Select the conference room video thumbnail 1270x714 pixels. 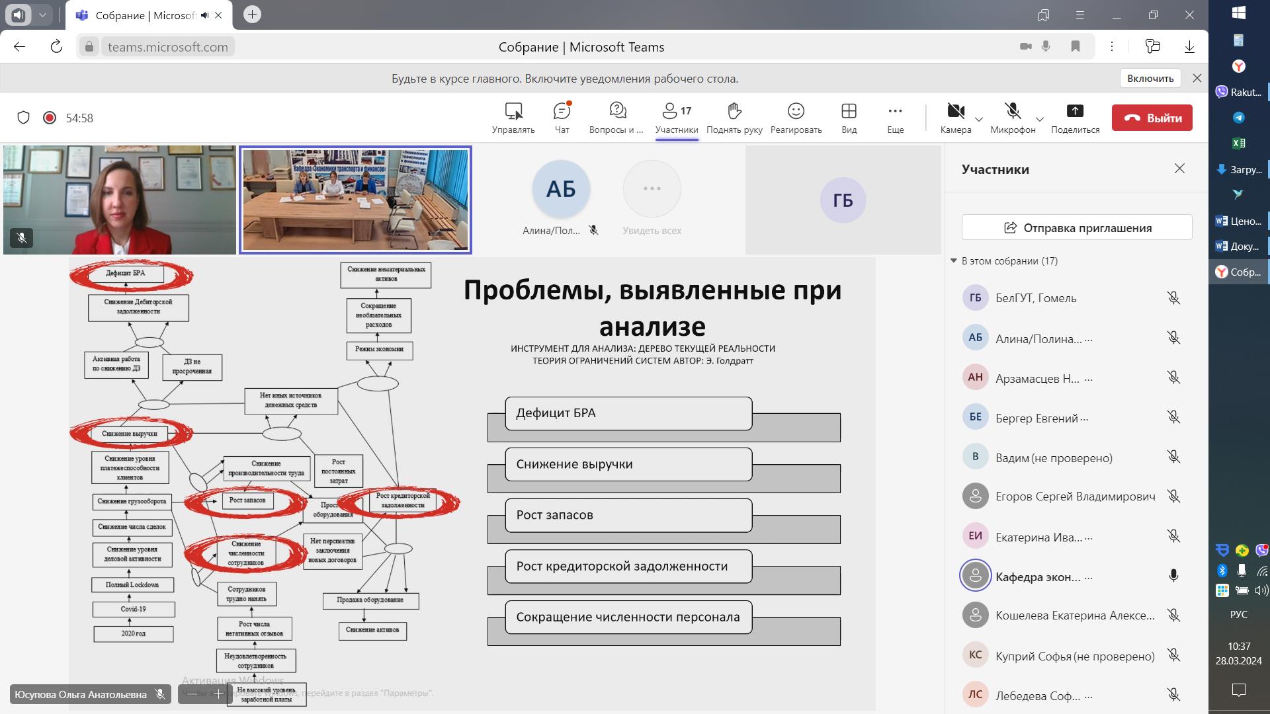point(355,200)
